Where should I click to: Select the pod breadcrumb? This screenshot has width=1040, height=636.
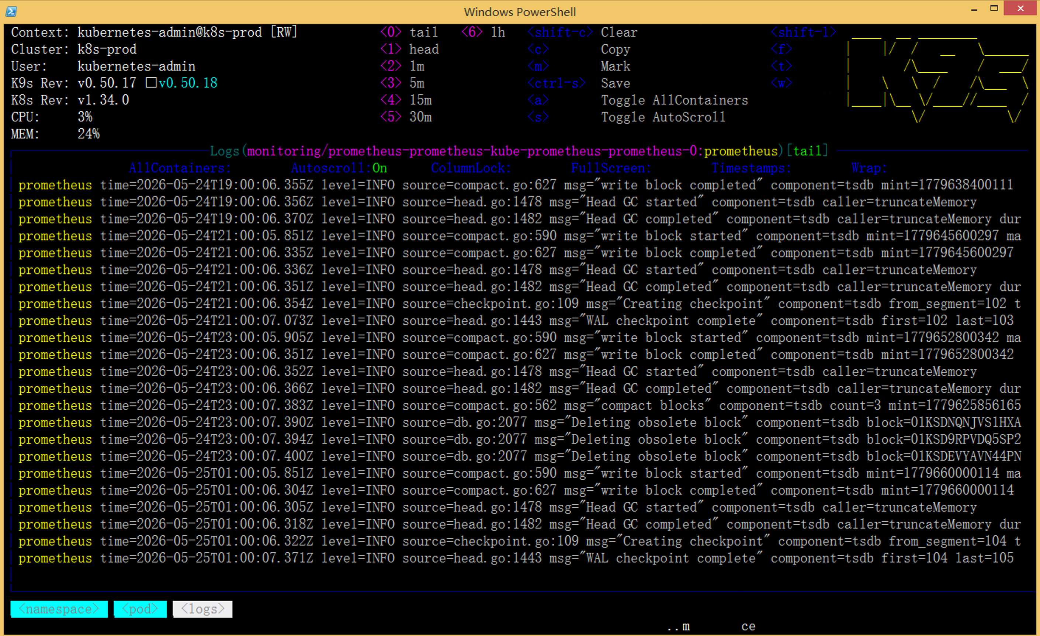pyautogui.click(x=140, y=609)
